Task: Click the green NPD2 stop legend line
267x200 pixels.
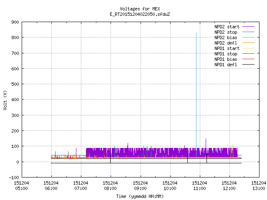Action: (248, 32)
